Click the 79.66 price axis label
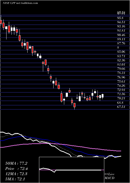The height and width of the screenshot is (183, 130). pos(121,69)
